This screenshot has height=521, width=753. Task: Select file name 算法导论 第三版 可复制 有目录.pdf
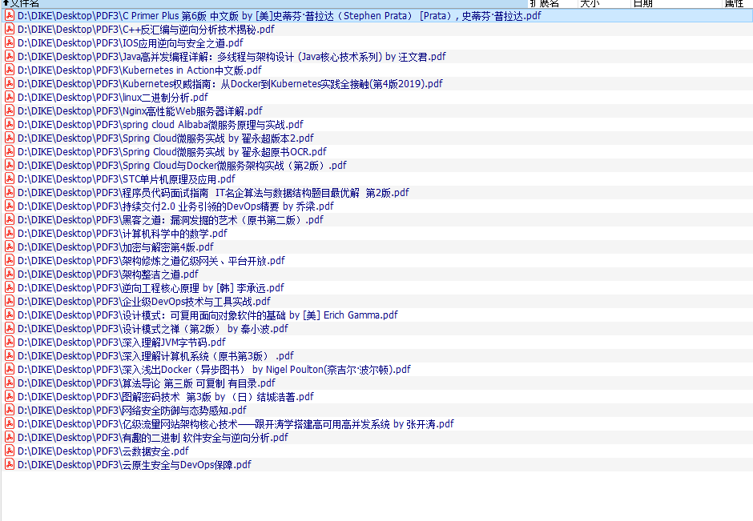[x=147, y=383]
